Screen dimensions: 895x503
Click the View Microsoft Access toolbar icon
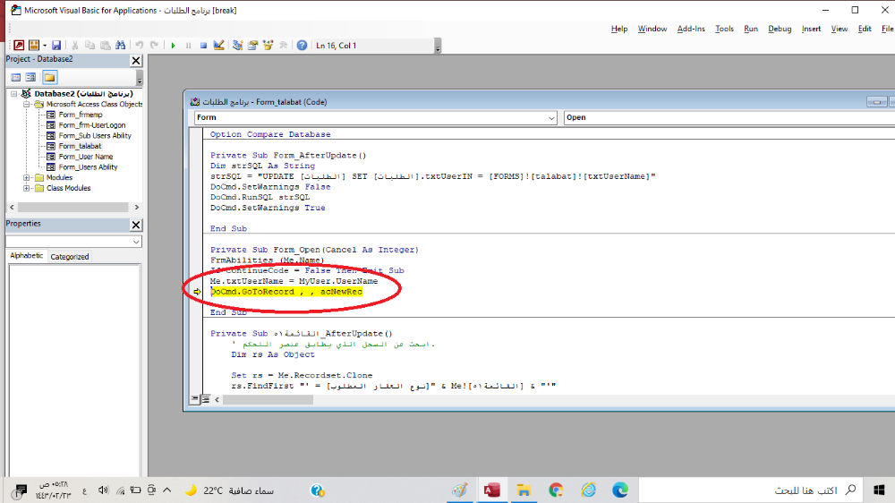click(x=19, y=45)
